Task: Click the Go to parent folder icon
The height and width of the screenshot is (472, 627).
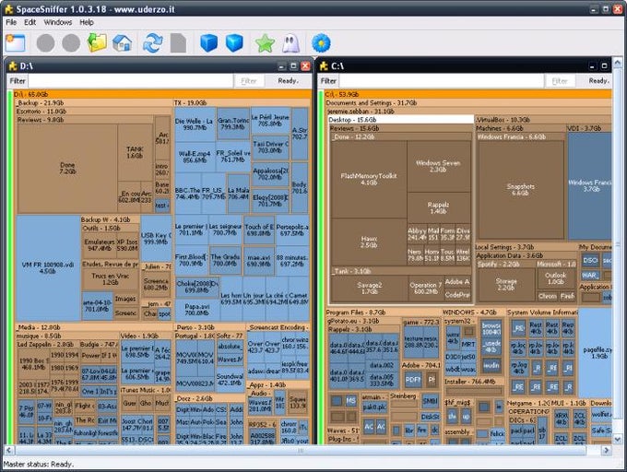Action: click(97, 42)
